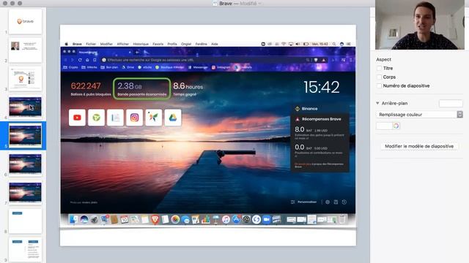Open Keynote icon in the dock
The image size is (469, 263).
click(x=215, y=220)
